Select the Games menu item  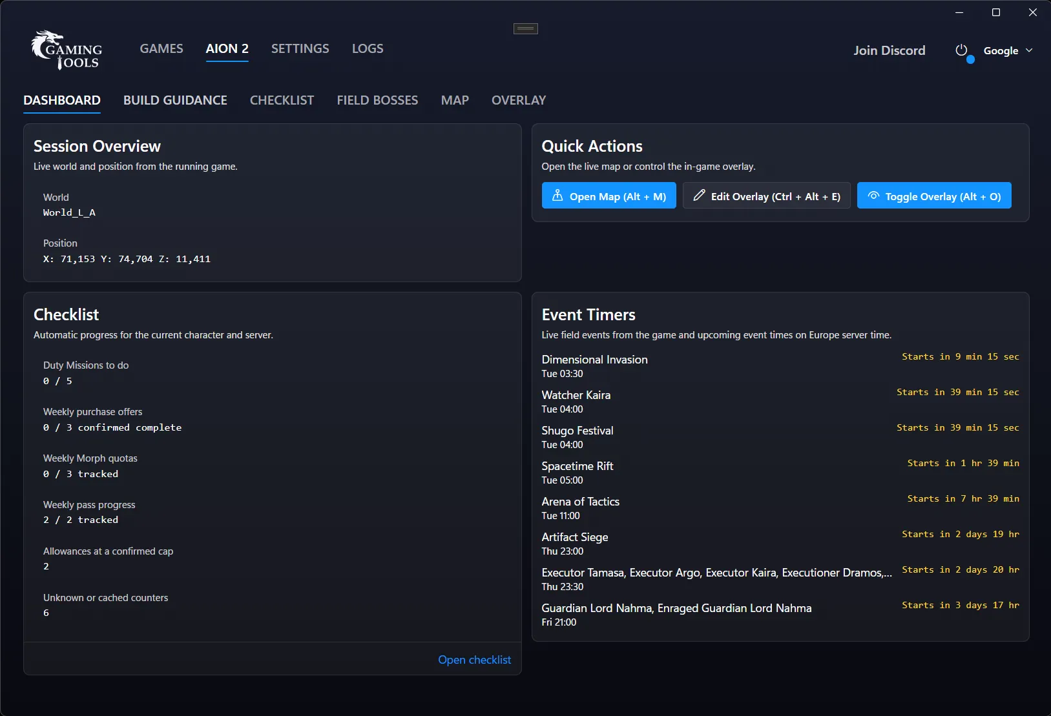click(x=161, y=48)
